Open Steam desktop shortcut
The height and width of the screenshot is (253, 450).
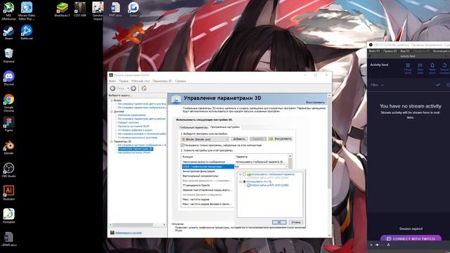click(8, 33)
